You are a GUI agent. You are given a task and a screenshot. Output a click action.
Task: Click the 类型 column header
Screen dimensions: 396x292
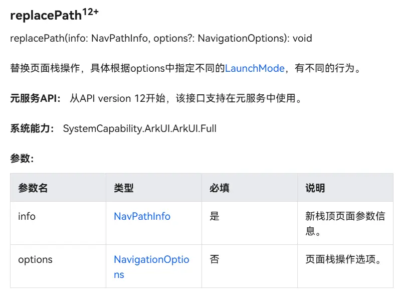(124, 188)
